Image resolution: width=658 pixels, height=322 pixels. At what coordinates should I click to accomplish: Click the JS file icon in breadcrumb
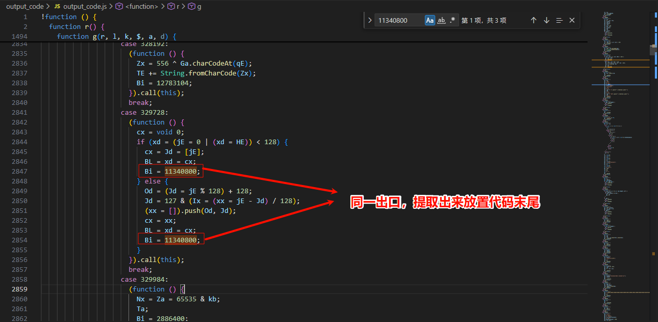(57, 6)
